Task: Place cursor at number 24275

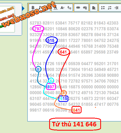Action: click(x=113, y=40)
